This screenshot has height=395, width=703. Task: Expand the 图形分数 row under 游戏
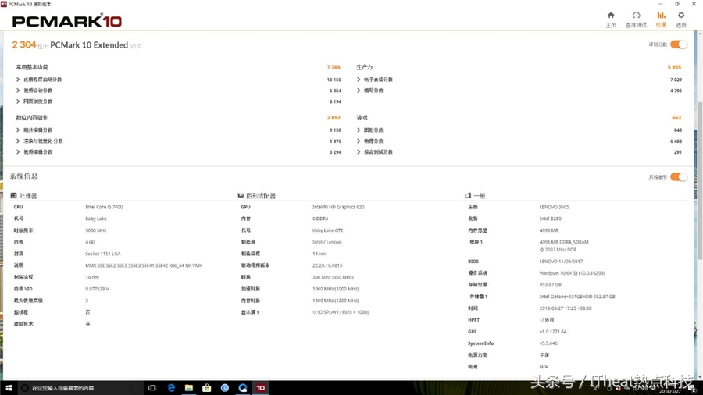359,130
